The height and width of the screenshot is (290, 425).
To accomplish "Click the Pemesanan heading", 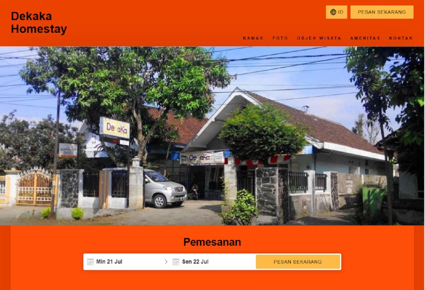I will pyautogui.click(x=212, y=242).
